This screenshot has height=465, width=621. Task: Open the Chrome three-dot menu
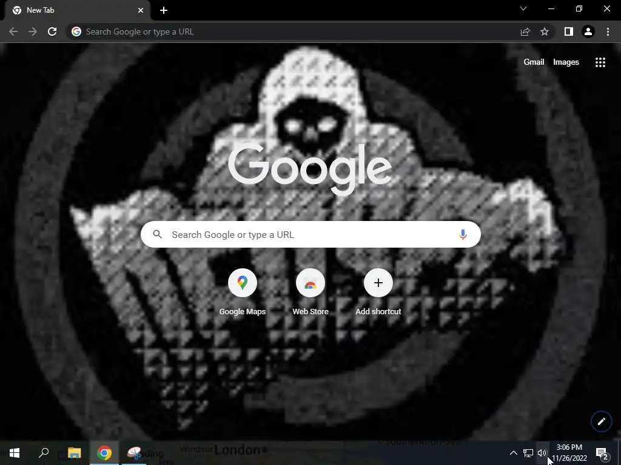(x=608, y=31)
